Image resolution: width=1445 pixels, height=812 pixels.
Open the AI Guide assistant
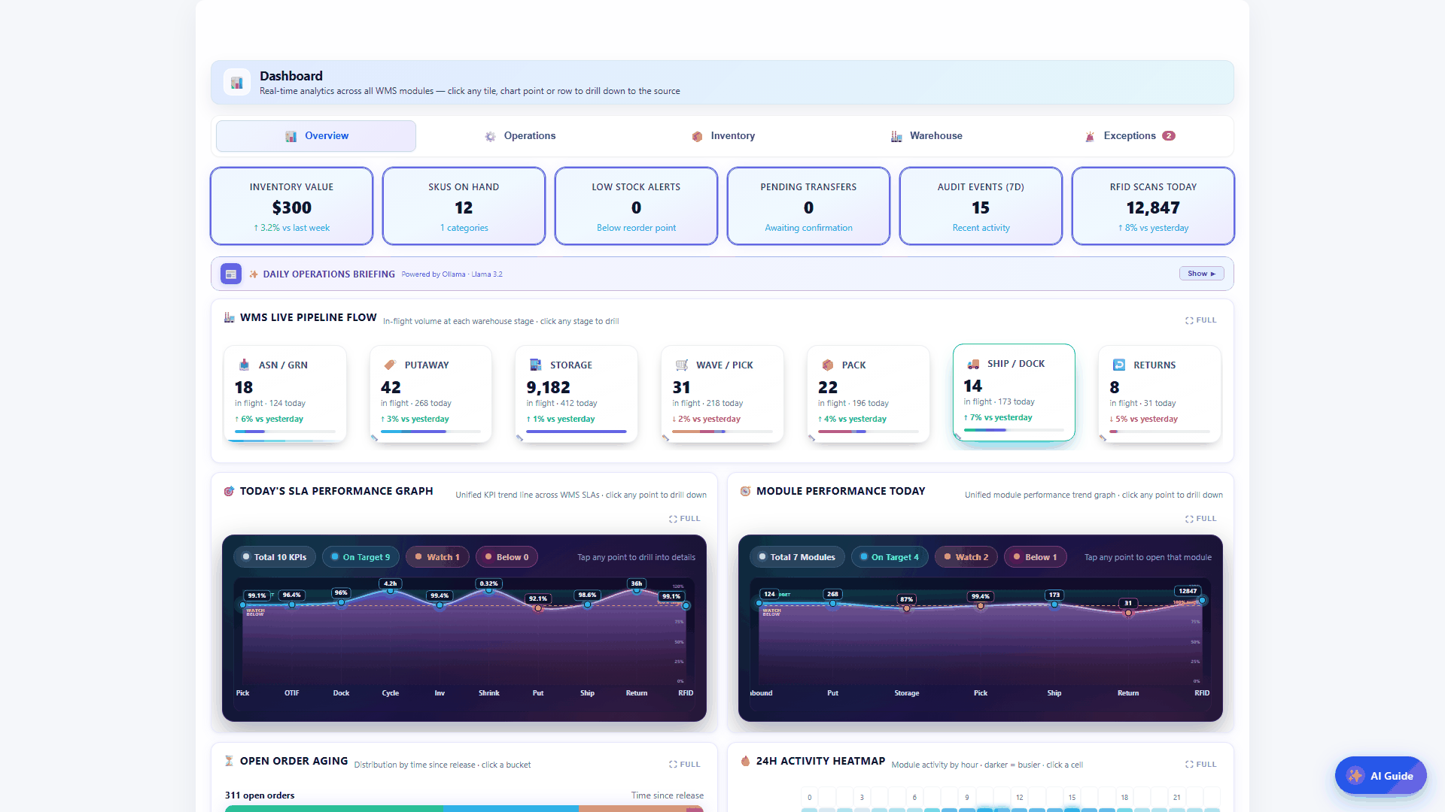1380,776
